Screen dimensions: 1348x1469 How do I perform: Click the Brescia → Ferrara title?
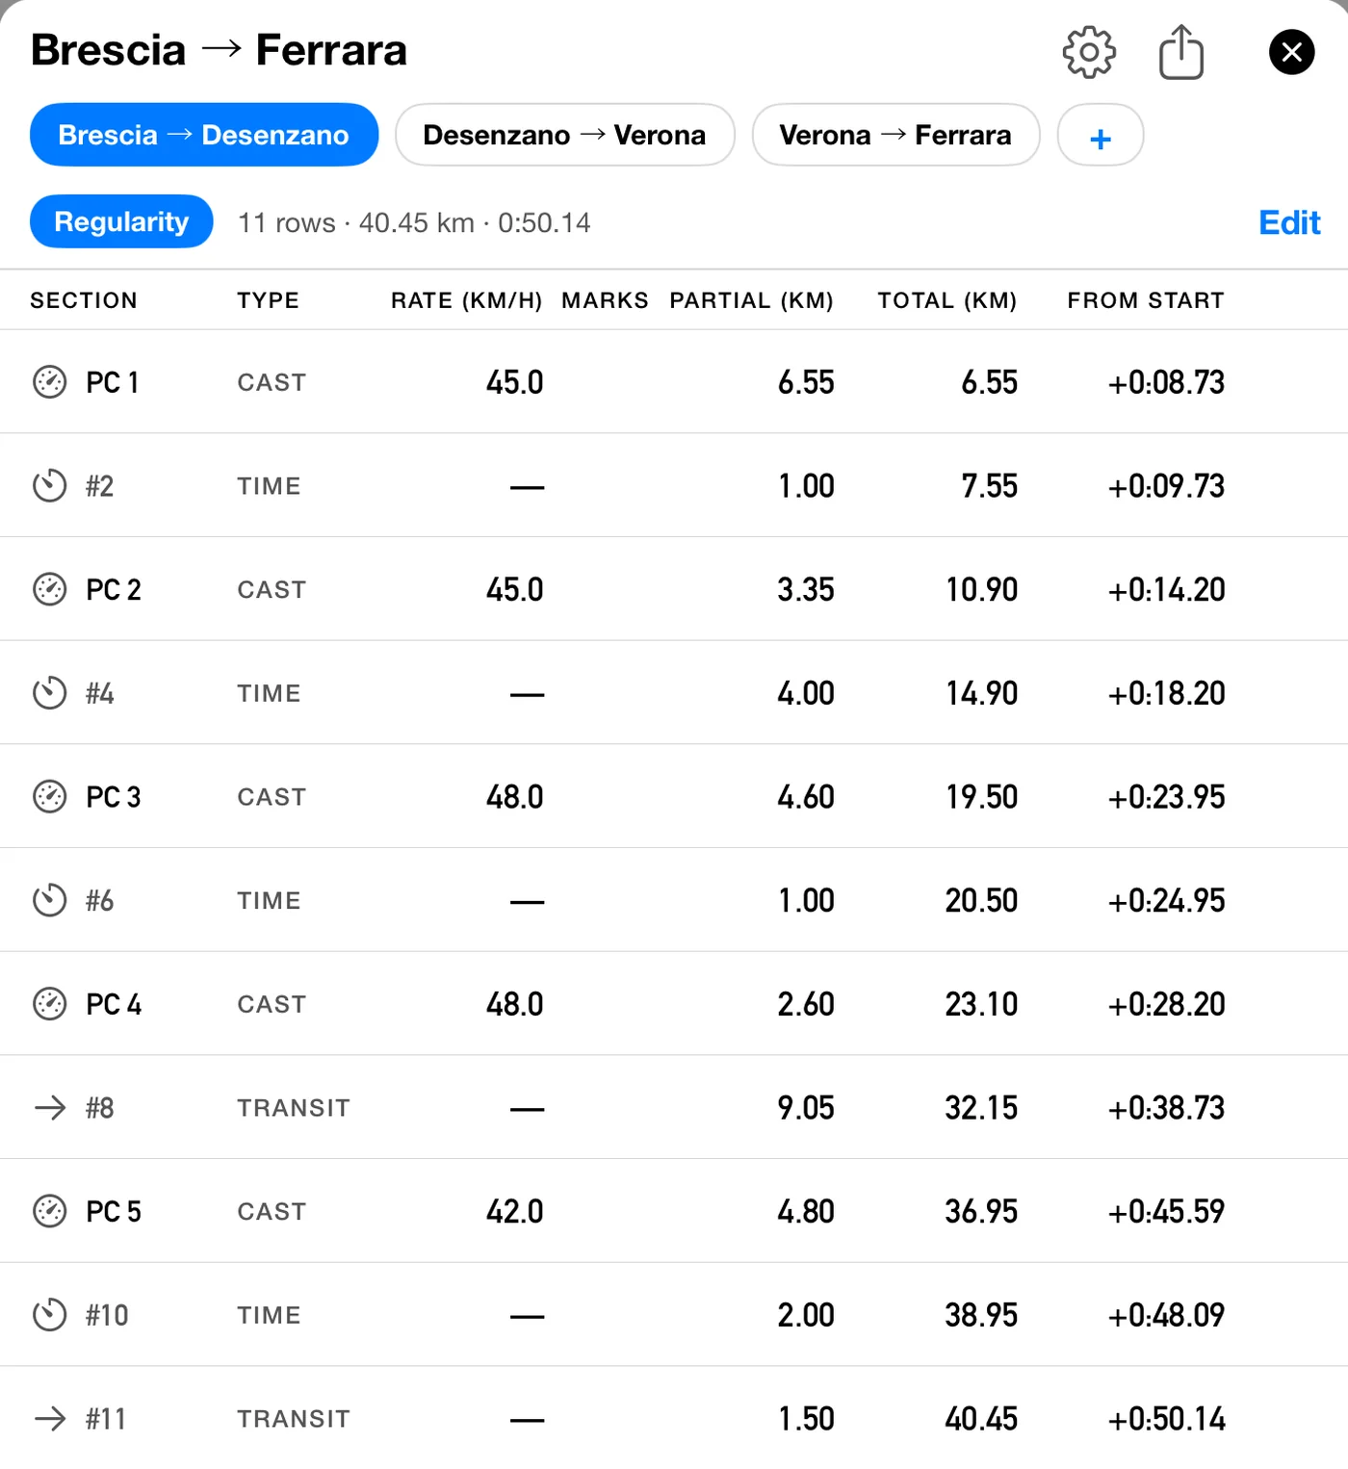(219, 50)
